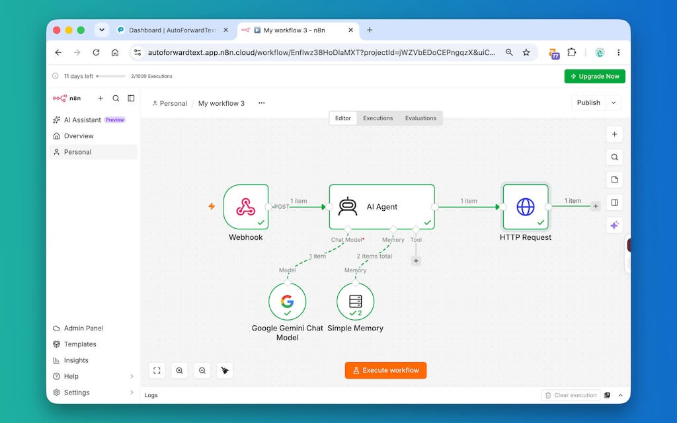Switch to the Evaluations tab

coord(420,118)
